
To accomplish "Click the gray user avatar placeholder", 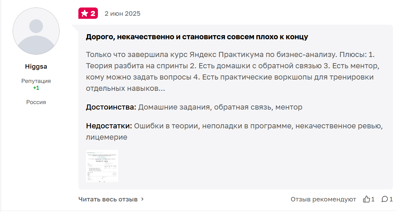I will pyautogui.click(x=36, y=31).
